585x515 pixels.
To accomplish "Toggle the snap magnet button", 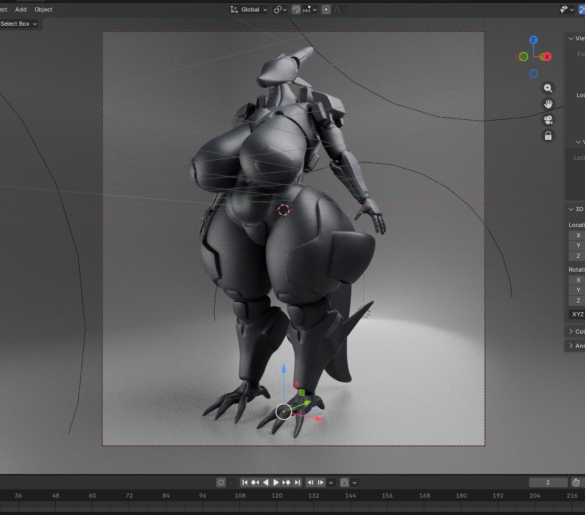I will 296,9.
